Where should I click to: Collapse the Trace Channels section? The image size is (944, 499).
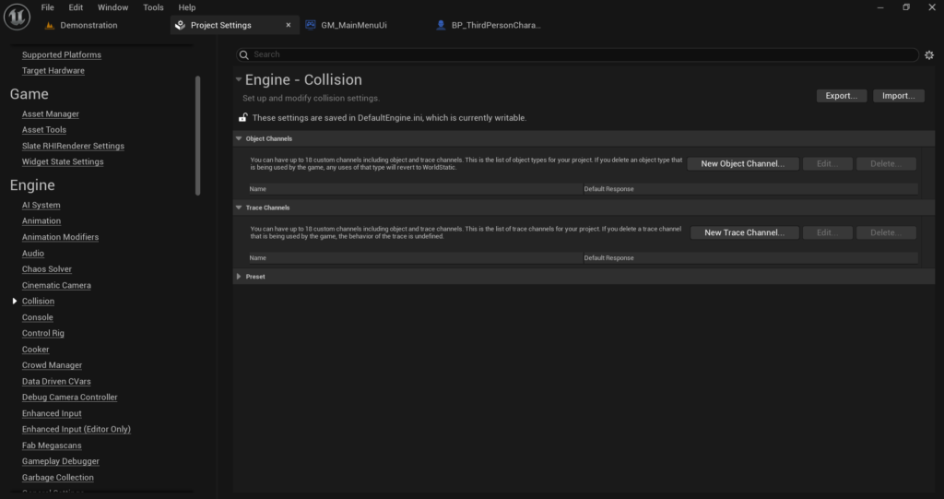239,208
